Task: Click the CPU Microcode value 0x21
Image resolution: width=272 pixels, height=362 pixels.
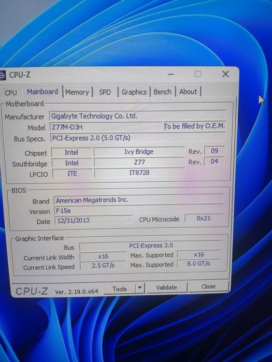Action: pyautogui.click(x=204, y=218)
